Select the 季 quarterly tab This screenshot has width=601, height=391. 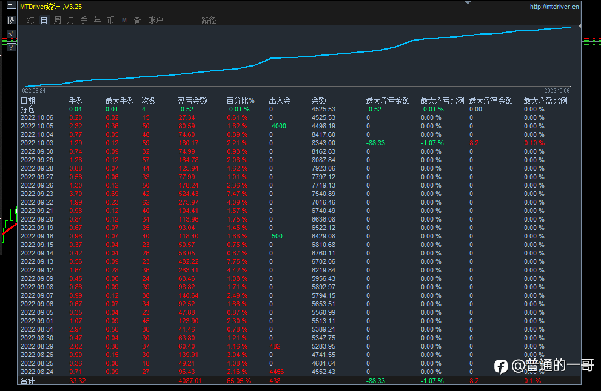tap(84, 20)
